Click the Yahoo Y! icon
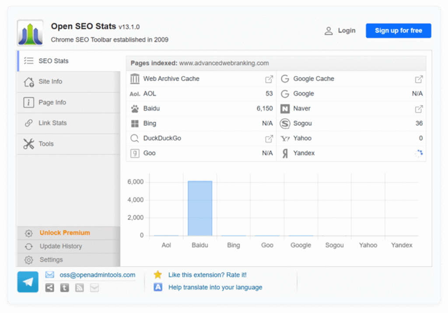 285,139
